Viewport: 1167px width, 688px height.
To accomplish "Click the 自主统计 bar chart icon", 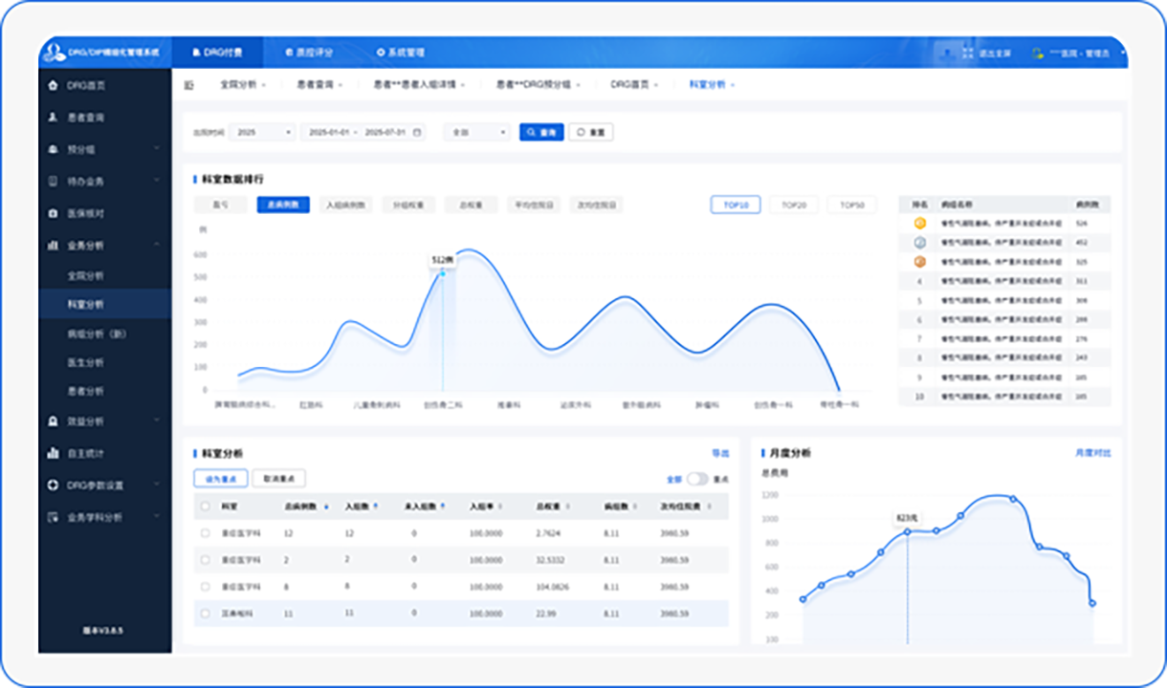I will (53, 453).
